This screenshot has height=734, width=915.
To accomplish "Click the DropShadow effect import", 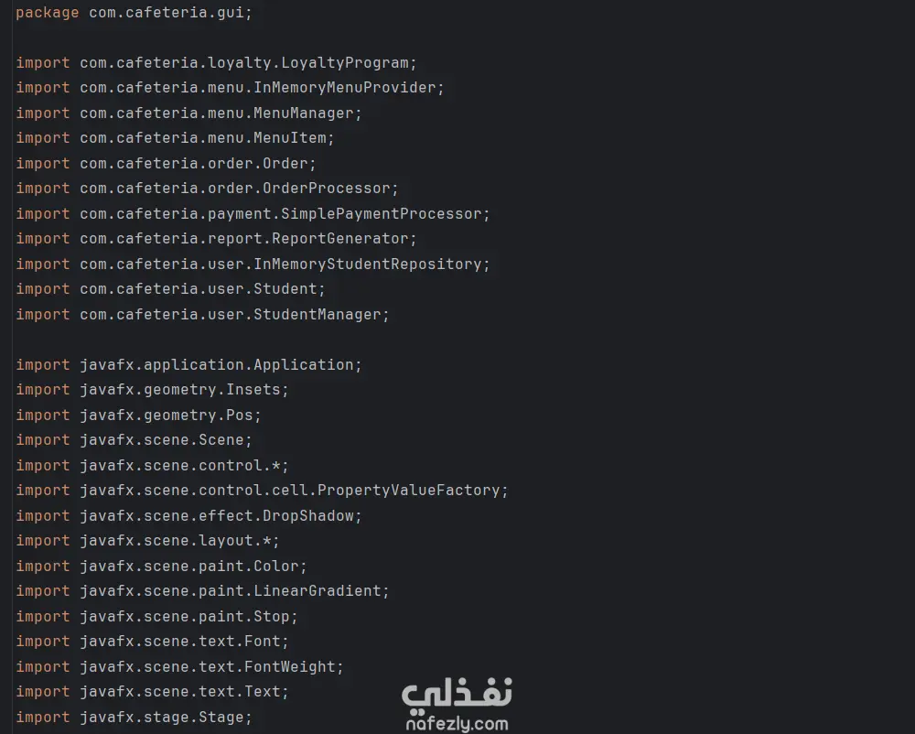I will [307, 516].
